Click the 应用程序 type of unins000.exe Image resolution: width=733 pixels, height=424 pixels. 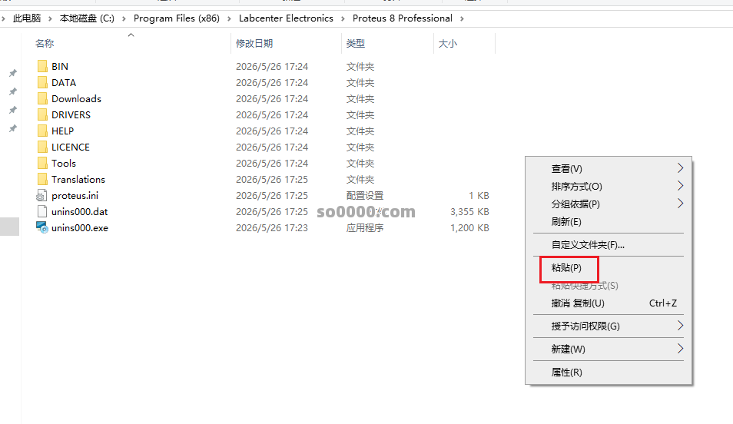[x=365, y=227]
